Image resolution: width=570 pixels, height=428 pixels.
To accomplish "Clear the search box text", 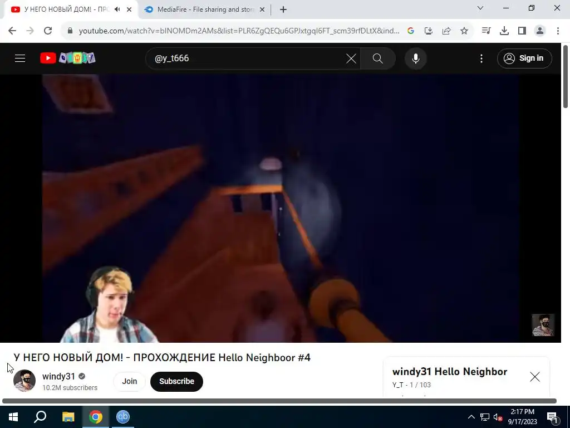I will click(x=351, y=58).
